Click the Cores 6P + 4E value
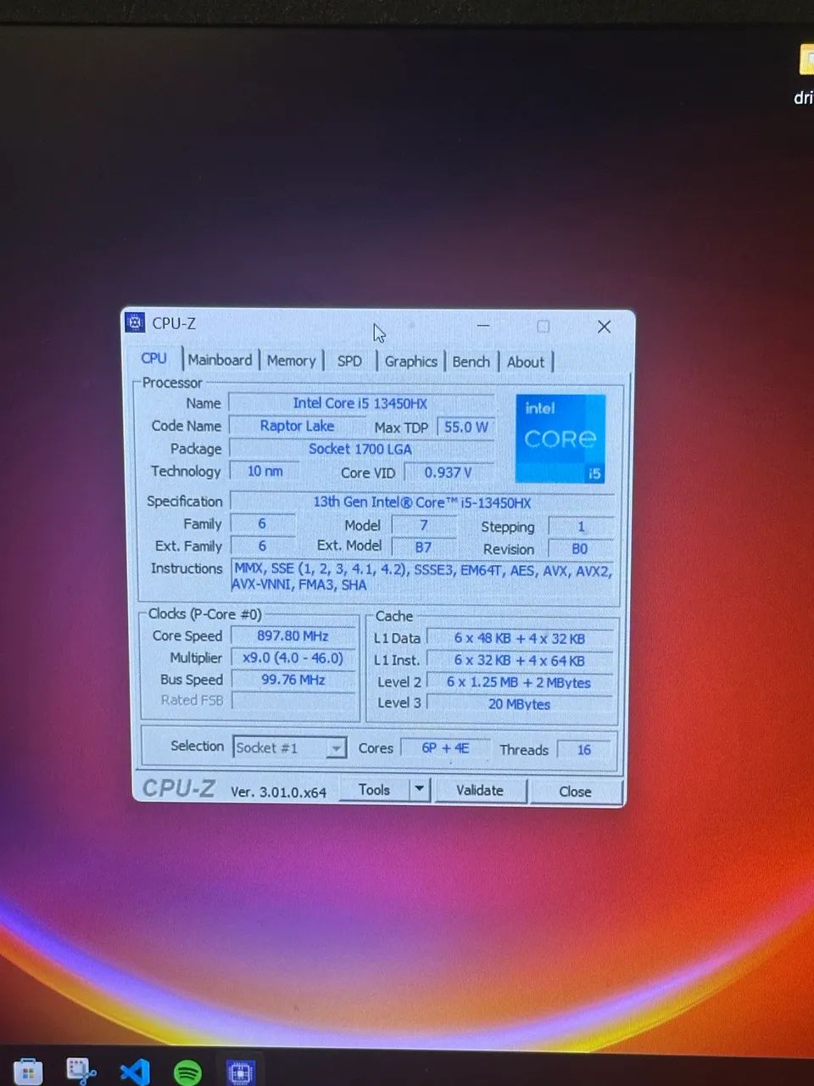The width and height of the screenshot is (814, 1086). pyautogui.click(x=445, y=748)
